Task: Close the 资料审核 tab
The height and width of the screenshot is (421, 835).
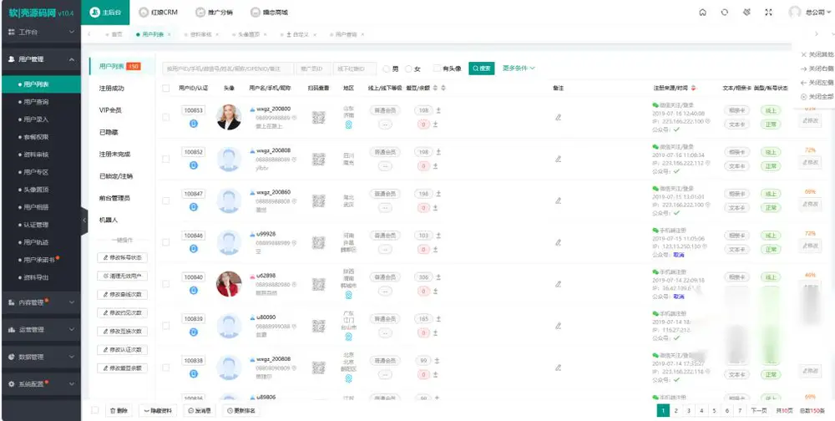Action: [x=217, y=34]
